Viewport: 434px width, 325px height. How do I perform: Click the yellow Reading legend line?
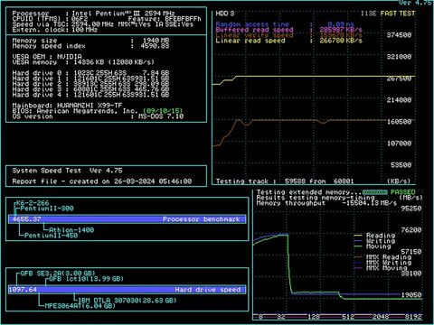[358, 236]
